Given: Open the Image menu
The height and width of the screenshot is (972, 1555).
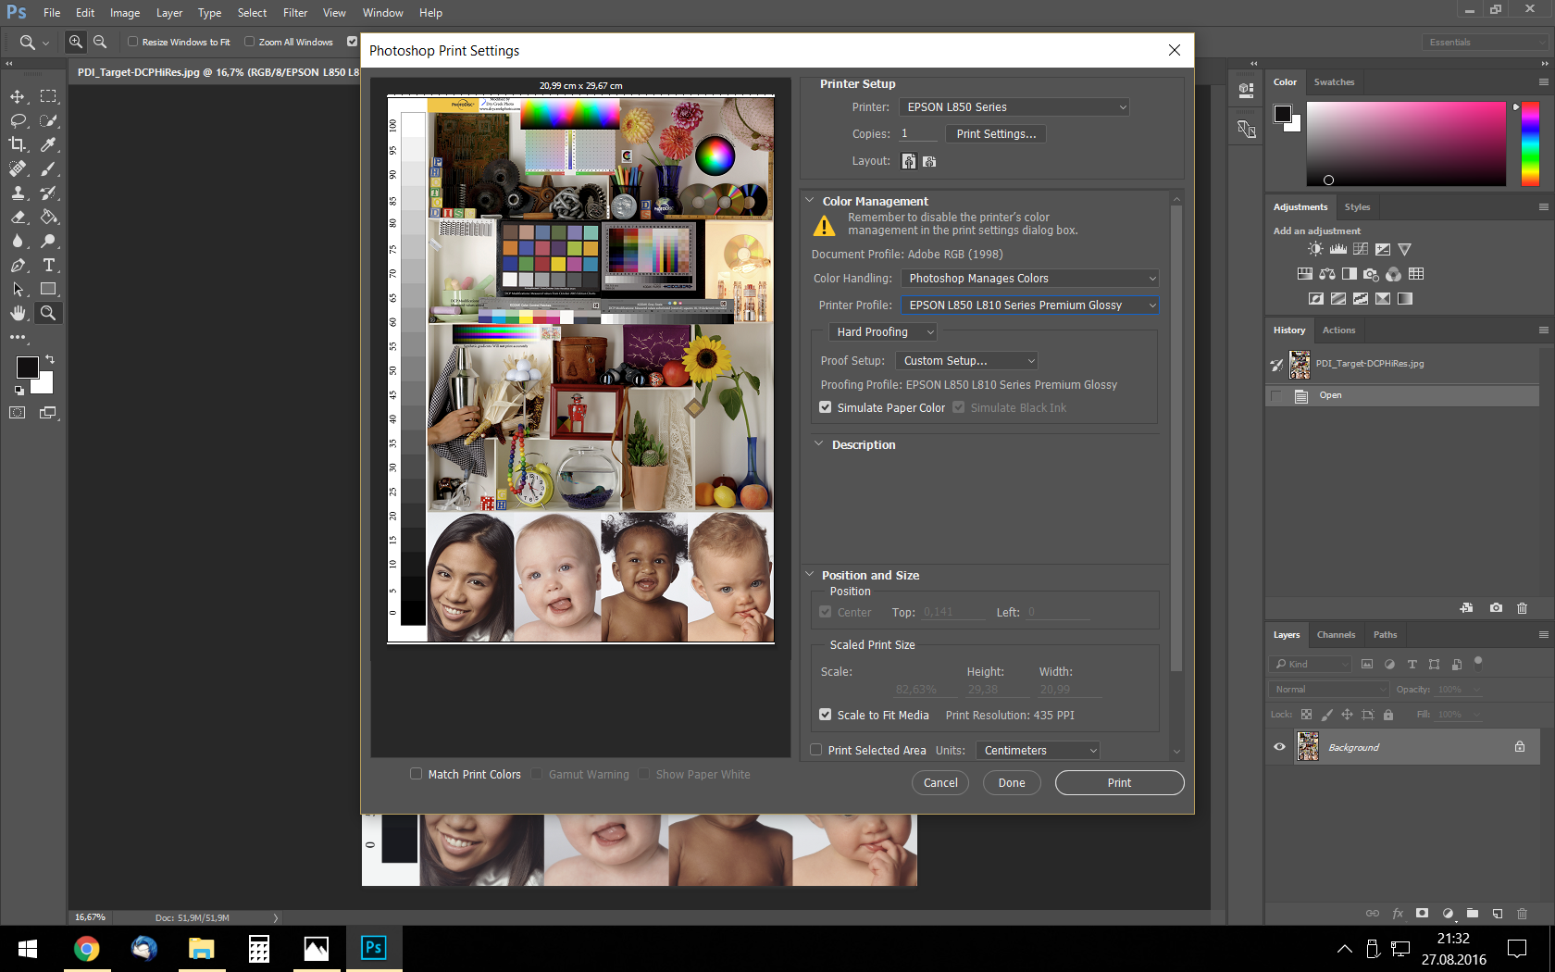Looking at the screenshot, I should [125, 13].
